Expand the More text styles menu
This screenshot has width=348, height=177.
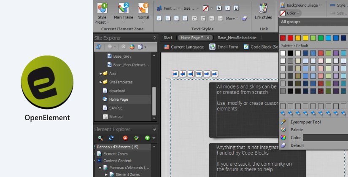232,19
